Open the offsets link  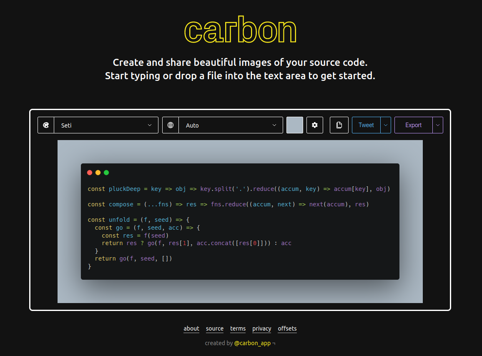[287, 328]
